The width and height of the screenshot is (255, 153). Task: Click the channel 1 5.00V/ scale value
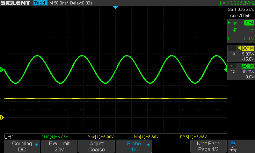pos(248,54)
